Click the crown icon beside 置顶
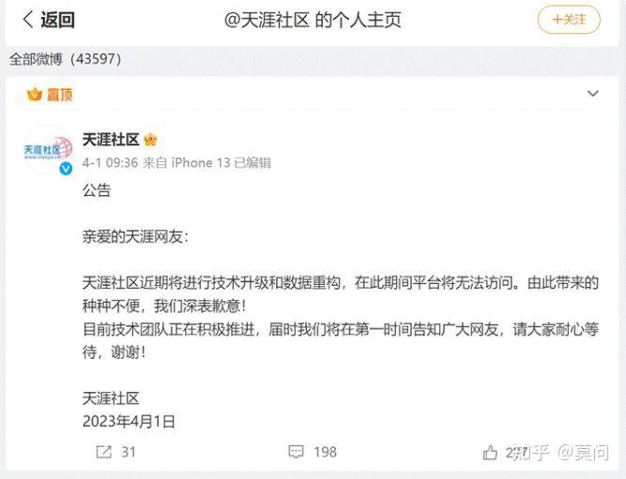Screen dimensions: 626x479 coord(35,95)
